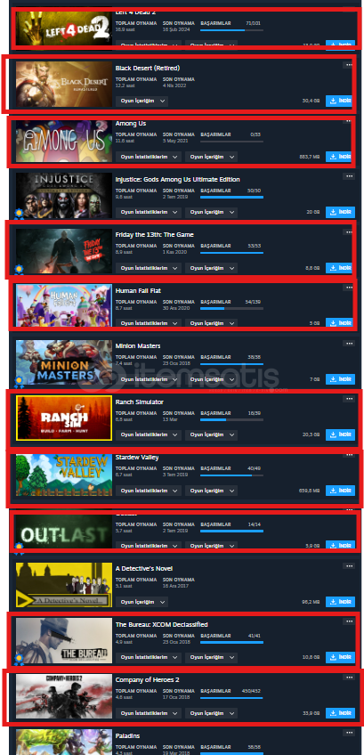This screenshot has width=364, height=755.
Task: Open the three-dots menu for Ranch Simulator
Action: click(x=348, y=399)
